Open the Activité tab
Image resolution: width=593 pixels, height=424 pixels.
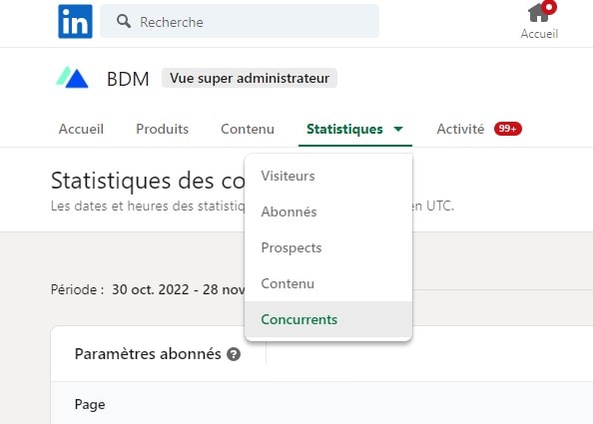[460, 129]
